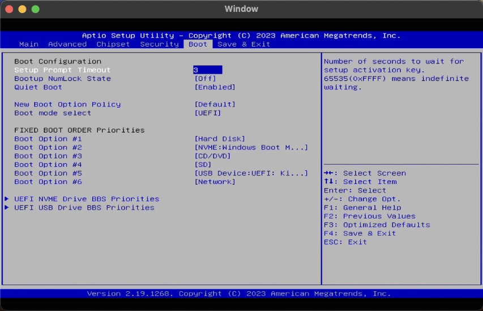The image size is (483, 311).
Task: Select the Boot Option #6 label
Action: coord(48,182)
